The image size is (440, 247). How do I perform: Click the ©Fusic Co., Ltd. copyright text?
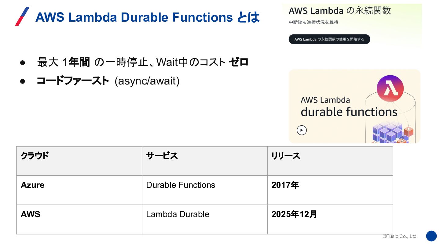400,236
